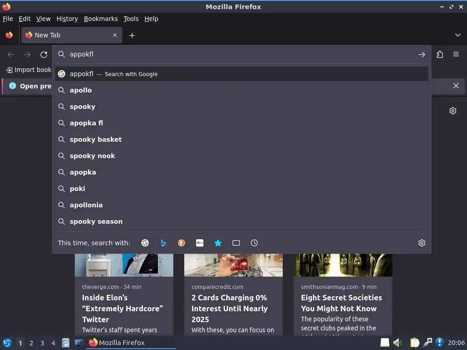Screen dimensions: 467x350
Task: Open the Help menu
Action: pyautogui.click(x=151, y=19)
